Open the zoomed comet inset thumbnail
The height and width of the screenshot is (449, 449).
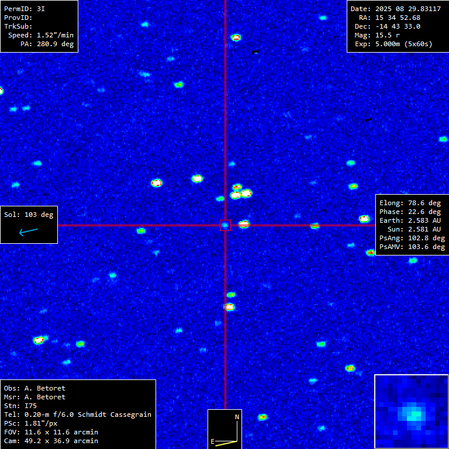point(411,411)
